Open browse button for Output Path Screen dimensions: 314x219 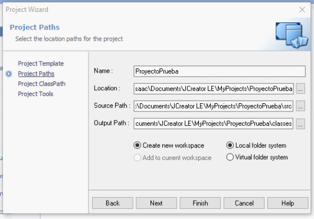pyautogui.click(x=300, y=123)
